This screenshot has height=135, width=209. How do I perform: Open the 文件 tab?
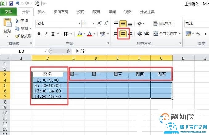(x=8, y=12)
